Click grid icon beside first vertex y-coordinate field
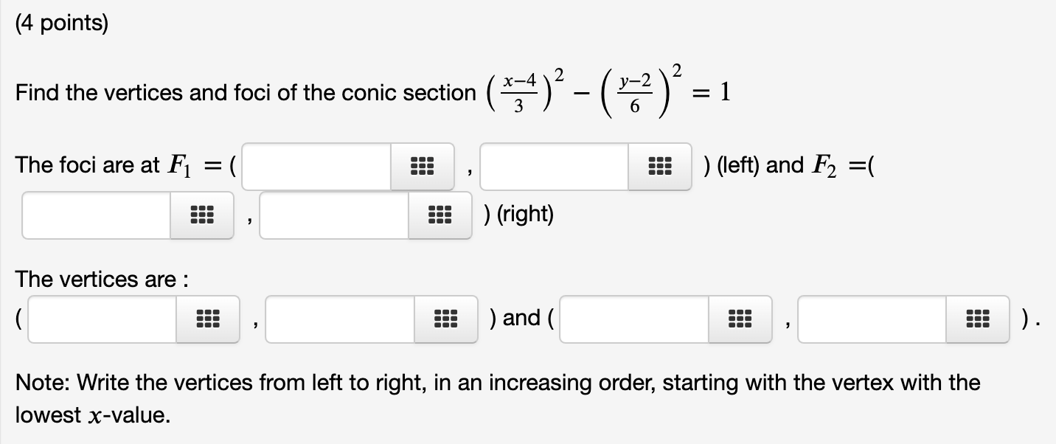Viewport: 1056px width, 444px height. [x=445, y=319]
